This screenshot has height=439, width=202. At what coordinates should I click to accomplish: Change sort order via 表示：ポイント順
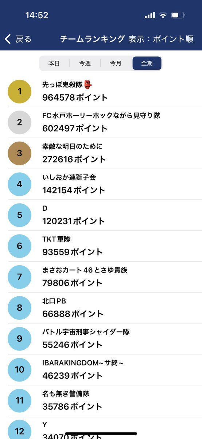161,39
